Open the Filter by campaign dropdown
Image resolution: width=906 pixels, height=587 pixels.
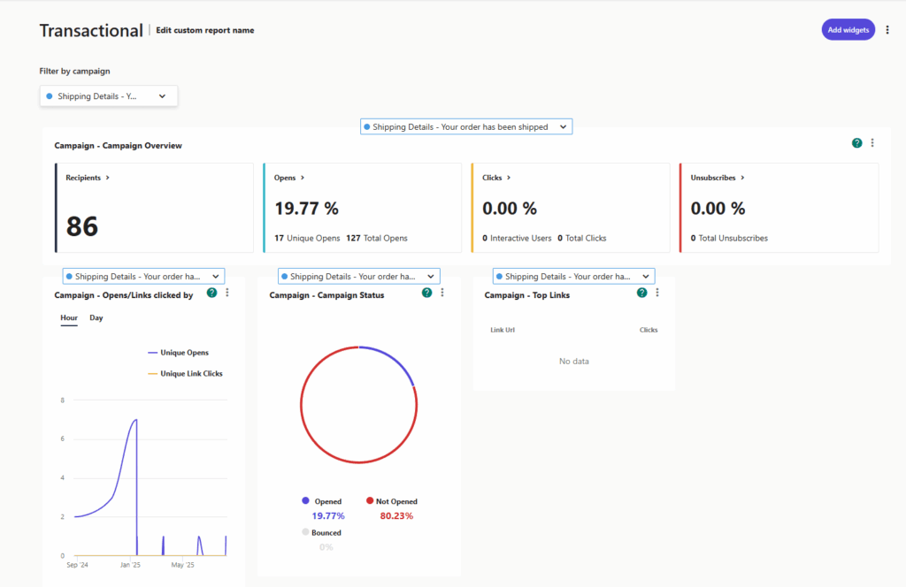(x=108, y=95)
